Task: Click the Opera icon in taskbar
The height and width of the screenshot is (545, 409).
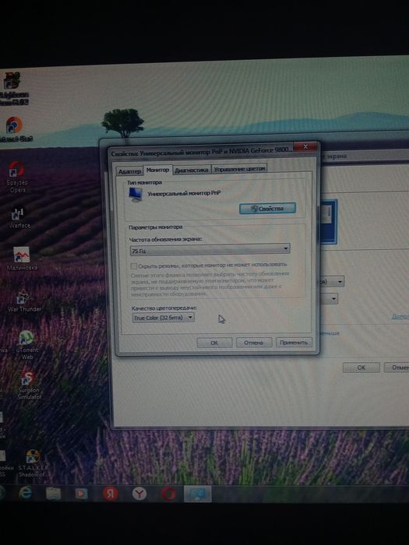Action: (x=169, y=494)
